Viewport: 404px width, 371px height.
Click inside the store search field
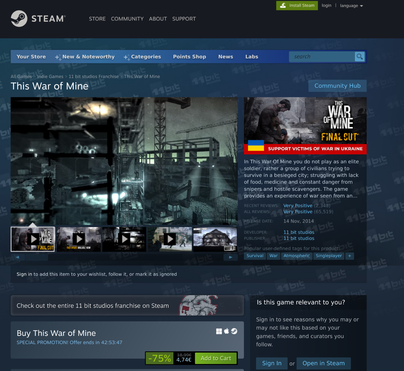tap(322, 57)
